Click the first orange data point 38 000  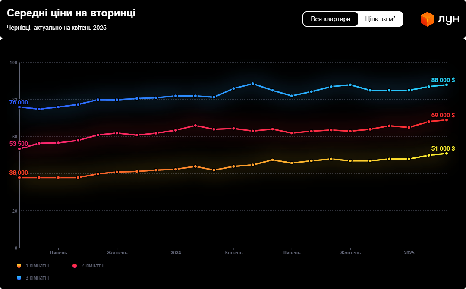coord(19,177)
